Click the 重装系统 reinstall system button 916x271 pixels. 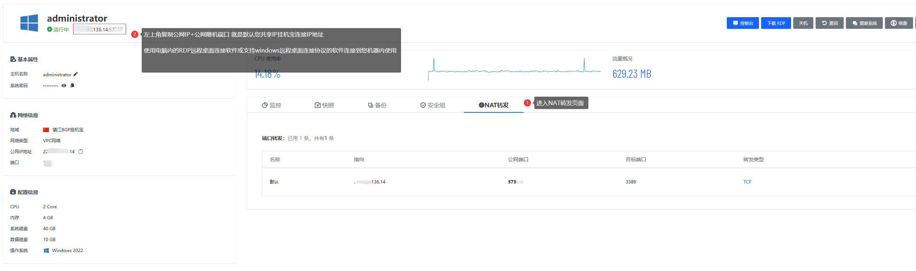click(x=864, y=23)
